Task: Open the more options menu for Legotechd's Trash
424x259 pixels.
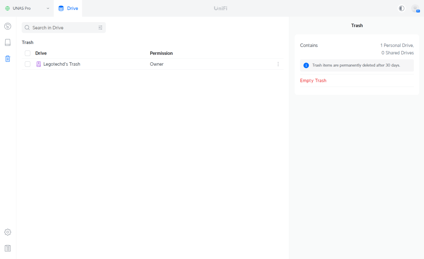Action: click(278, 64)
